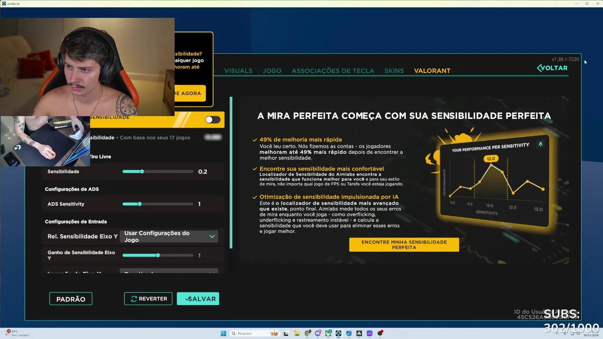Open the Photos app from the taskbar
This screenshot has width=603, height=339.
(349, 333)
